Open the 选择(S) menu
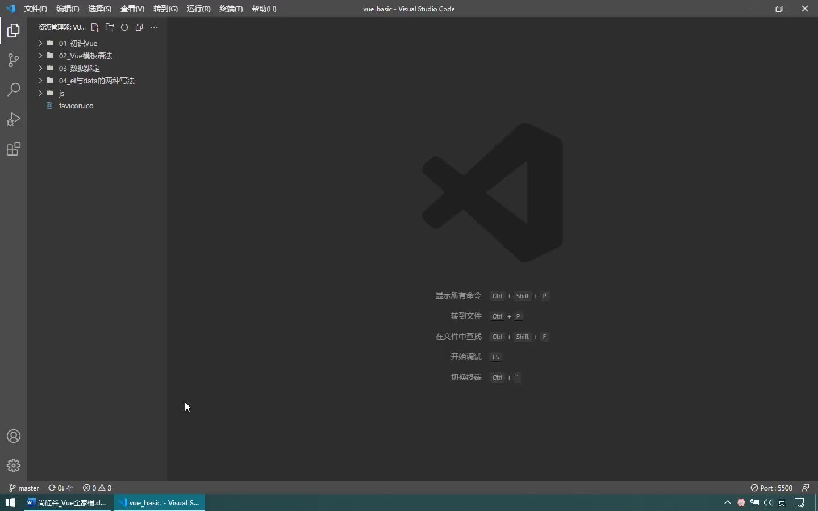Viewport: 818px width, 511px height. 100,9
